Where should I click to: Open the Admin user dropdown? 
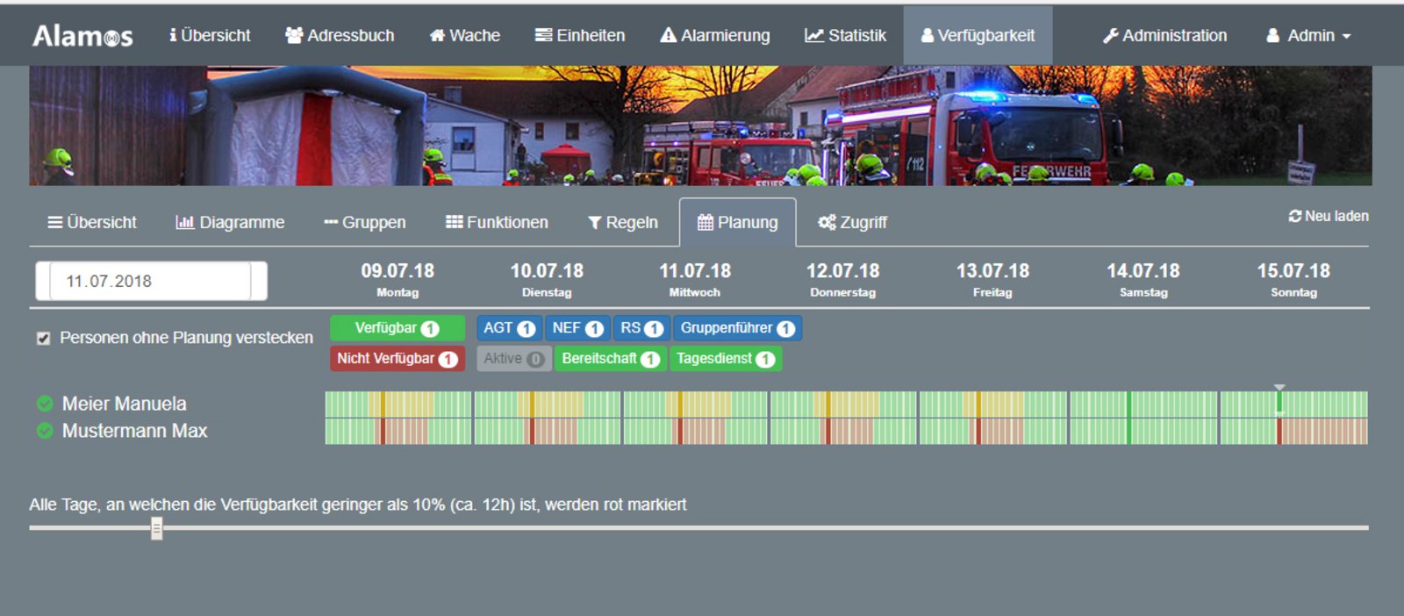1308,36
